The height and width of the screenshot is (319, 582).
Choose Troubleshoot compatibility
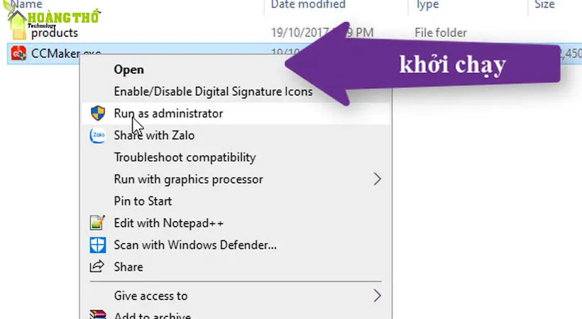point(185,157)
